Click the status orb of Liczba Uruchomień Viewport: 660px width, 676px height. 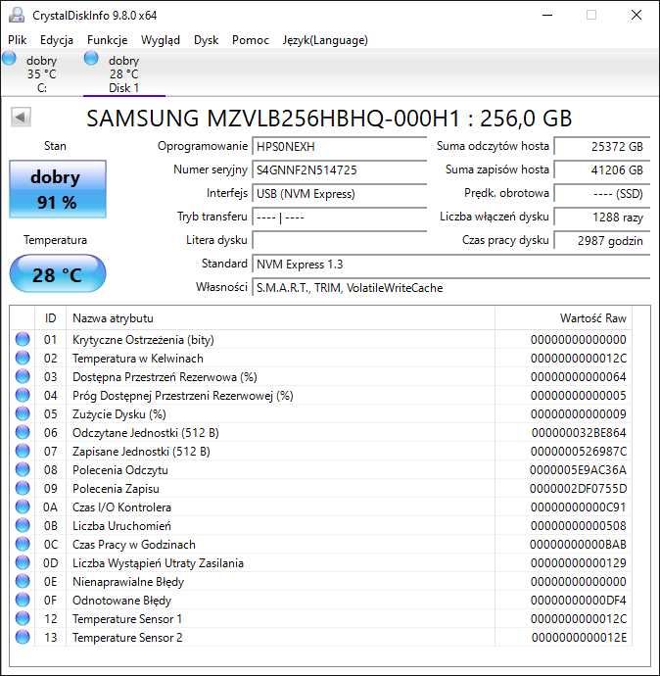coord(23,525)
